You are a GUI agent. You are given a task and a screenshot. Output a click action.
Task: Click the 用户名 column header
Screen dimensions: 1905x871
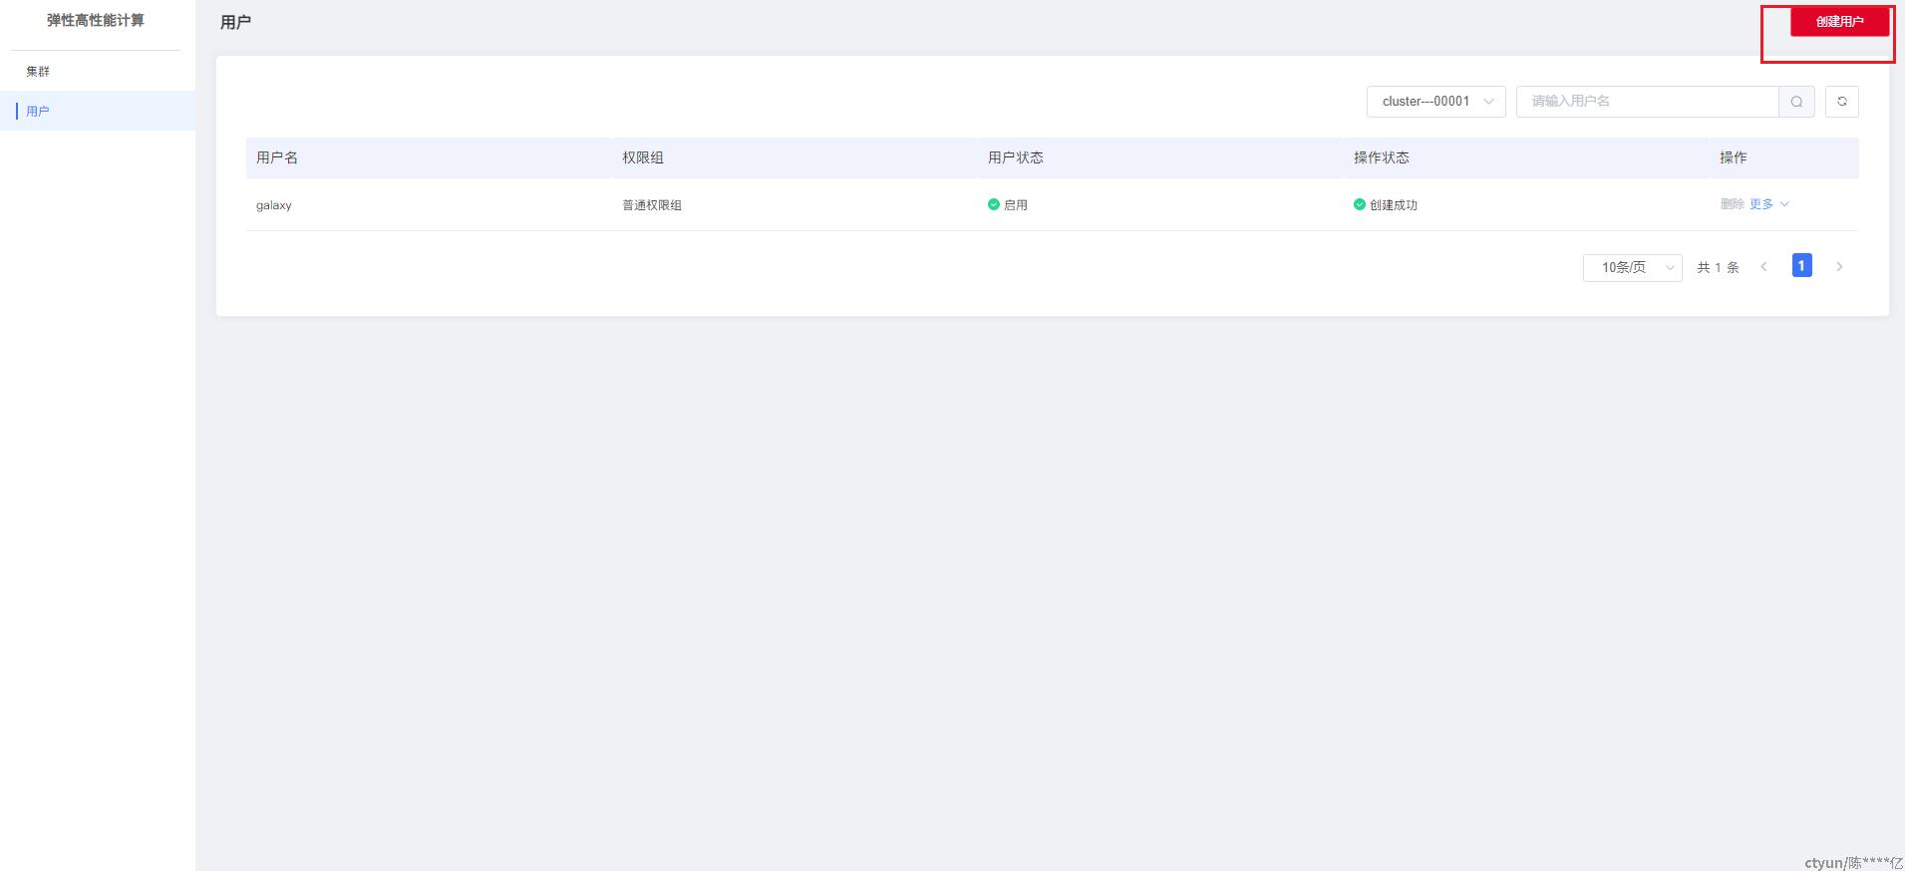click(x=277, y=157)
